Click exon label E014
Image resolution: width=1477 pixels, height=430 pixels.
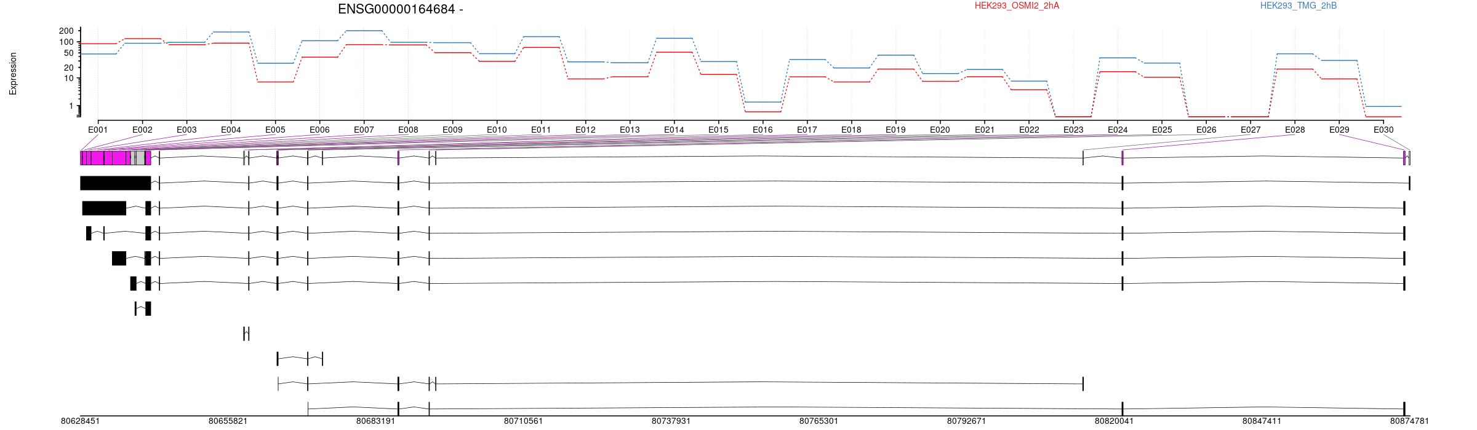(674, 130)
